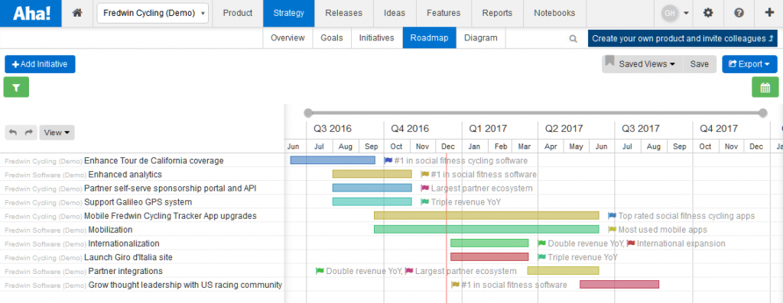Select the Support Galileo GPS system bar

372,201
